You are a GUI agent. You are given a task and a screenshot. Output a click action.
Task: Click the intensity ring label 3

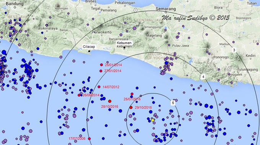click(x=234, y=50)
